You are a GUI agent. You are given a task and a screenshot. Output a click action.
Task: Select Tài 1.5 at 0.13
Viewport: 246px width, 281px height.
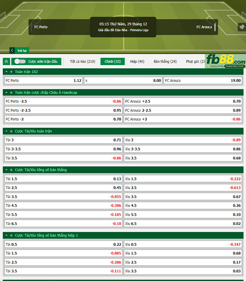[x=63, y=179]
